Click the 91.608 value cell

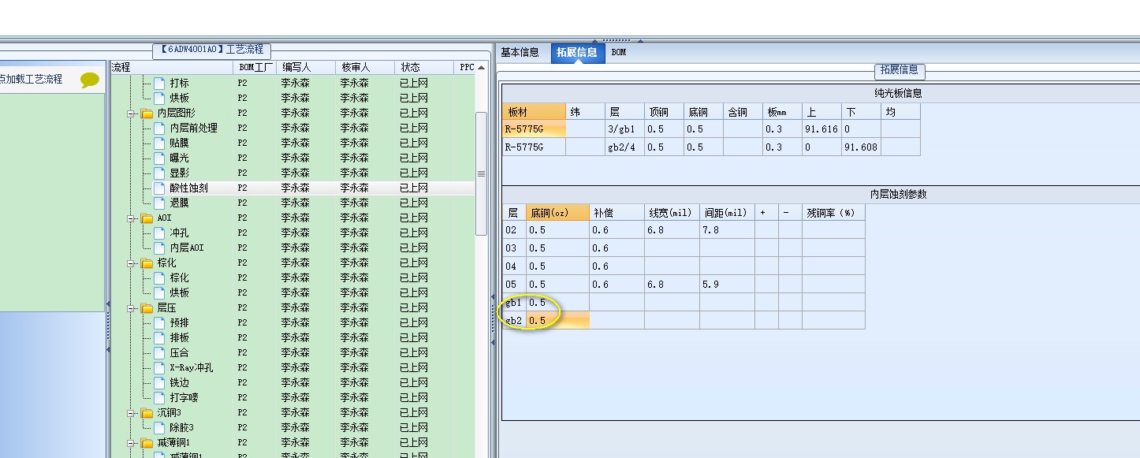861,147
